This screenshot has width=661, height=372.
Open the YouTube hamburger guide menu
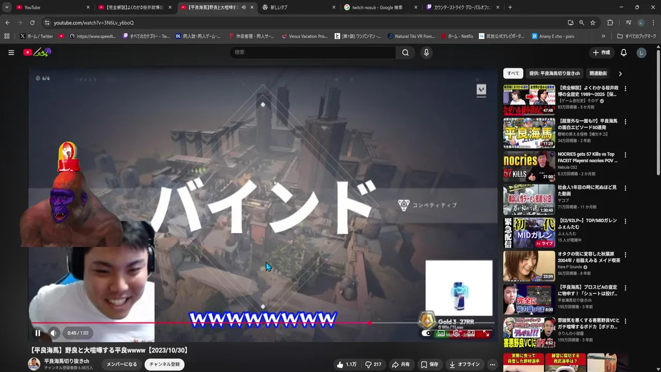point(11,52)
